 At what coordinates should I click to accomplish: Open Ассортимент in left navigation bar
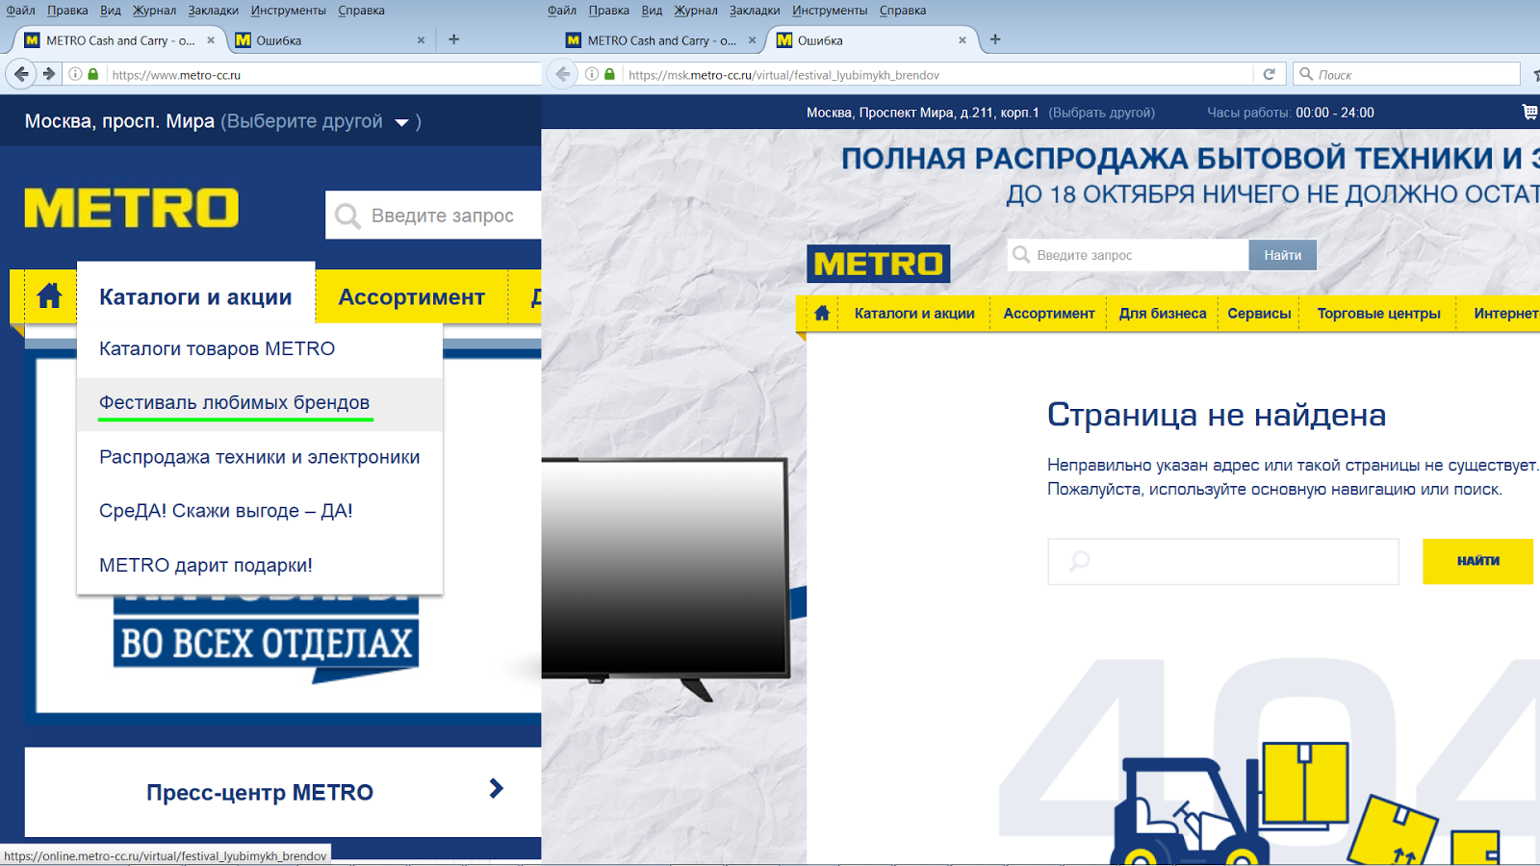coord(411,296)
